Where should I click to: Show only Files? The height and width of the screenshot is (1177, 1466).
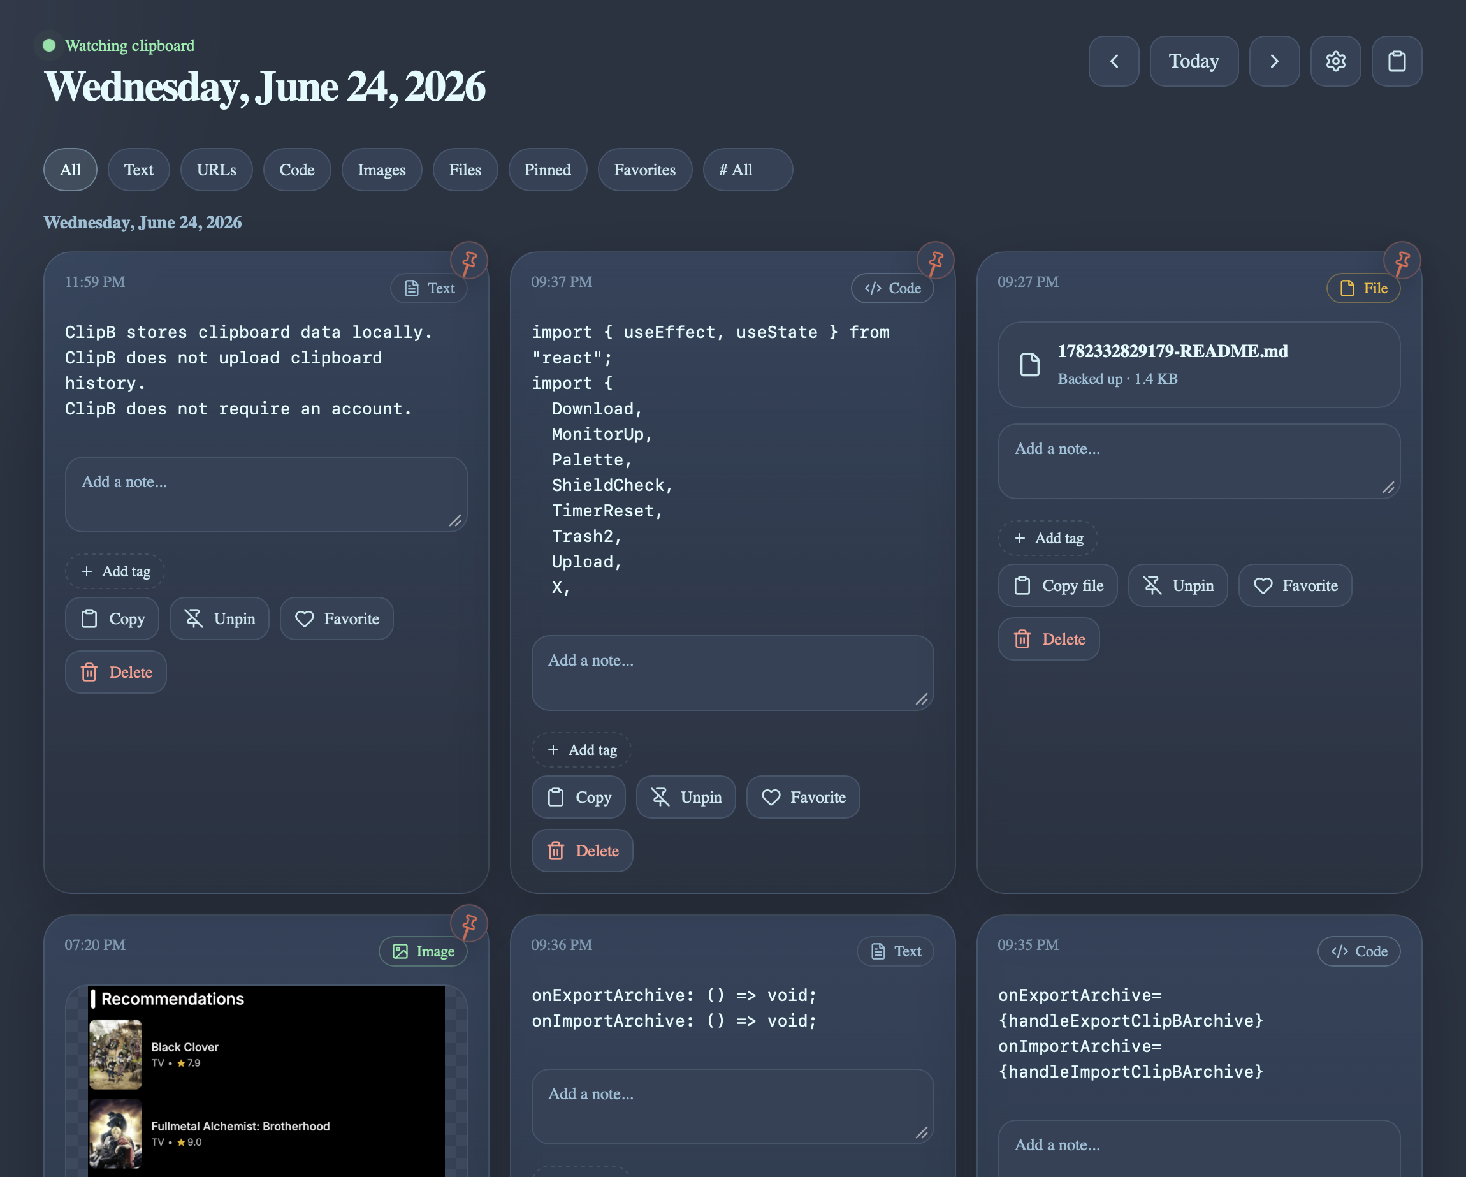[x=465, y=170]
